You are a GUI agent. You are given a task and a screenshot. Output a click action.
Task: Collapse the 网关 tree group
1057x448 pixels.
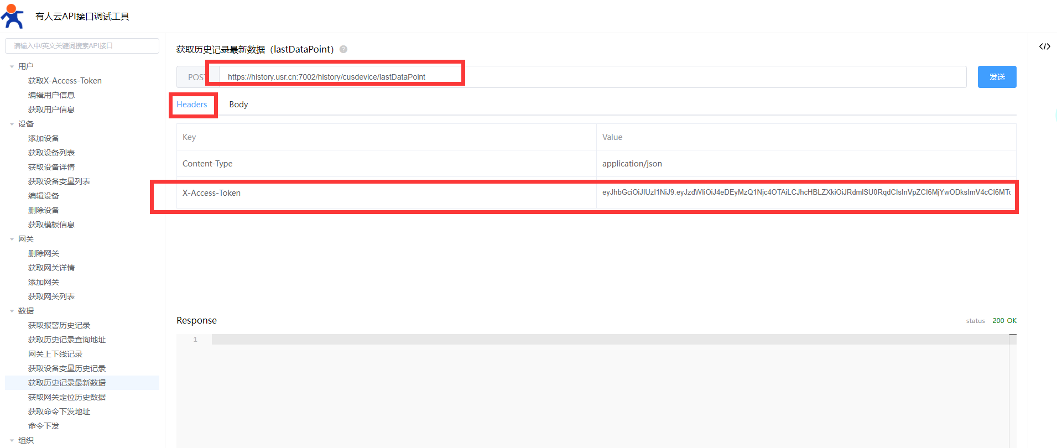(x=12, y=239)
